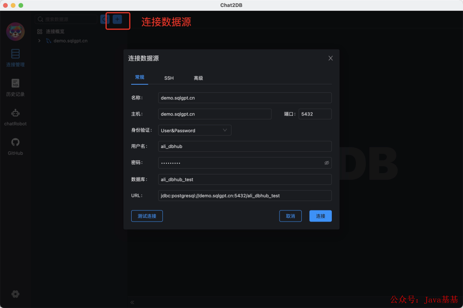Viewport: 463px width, 308px height.
Task: Open 连接管理 in the sidebar
Action: point(15,58)
